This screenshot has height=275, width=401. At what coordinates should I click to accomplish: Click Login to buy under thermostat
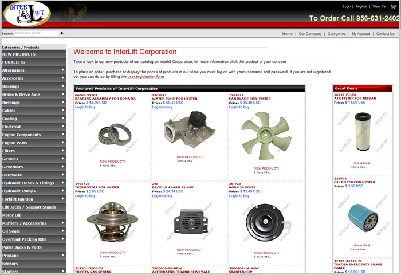click(x=85, y=196)
